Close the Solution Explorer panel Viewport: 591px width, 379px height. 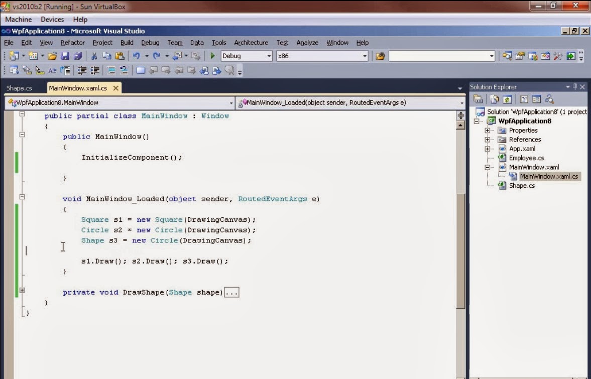click(582, 87)
